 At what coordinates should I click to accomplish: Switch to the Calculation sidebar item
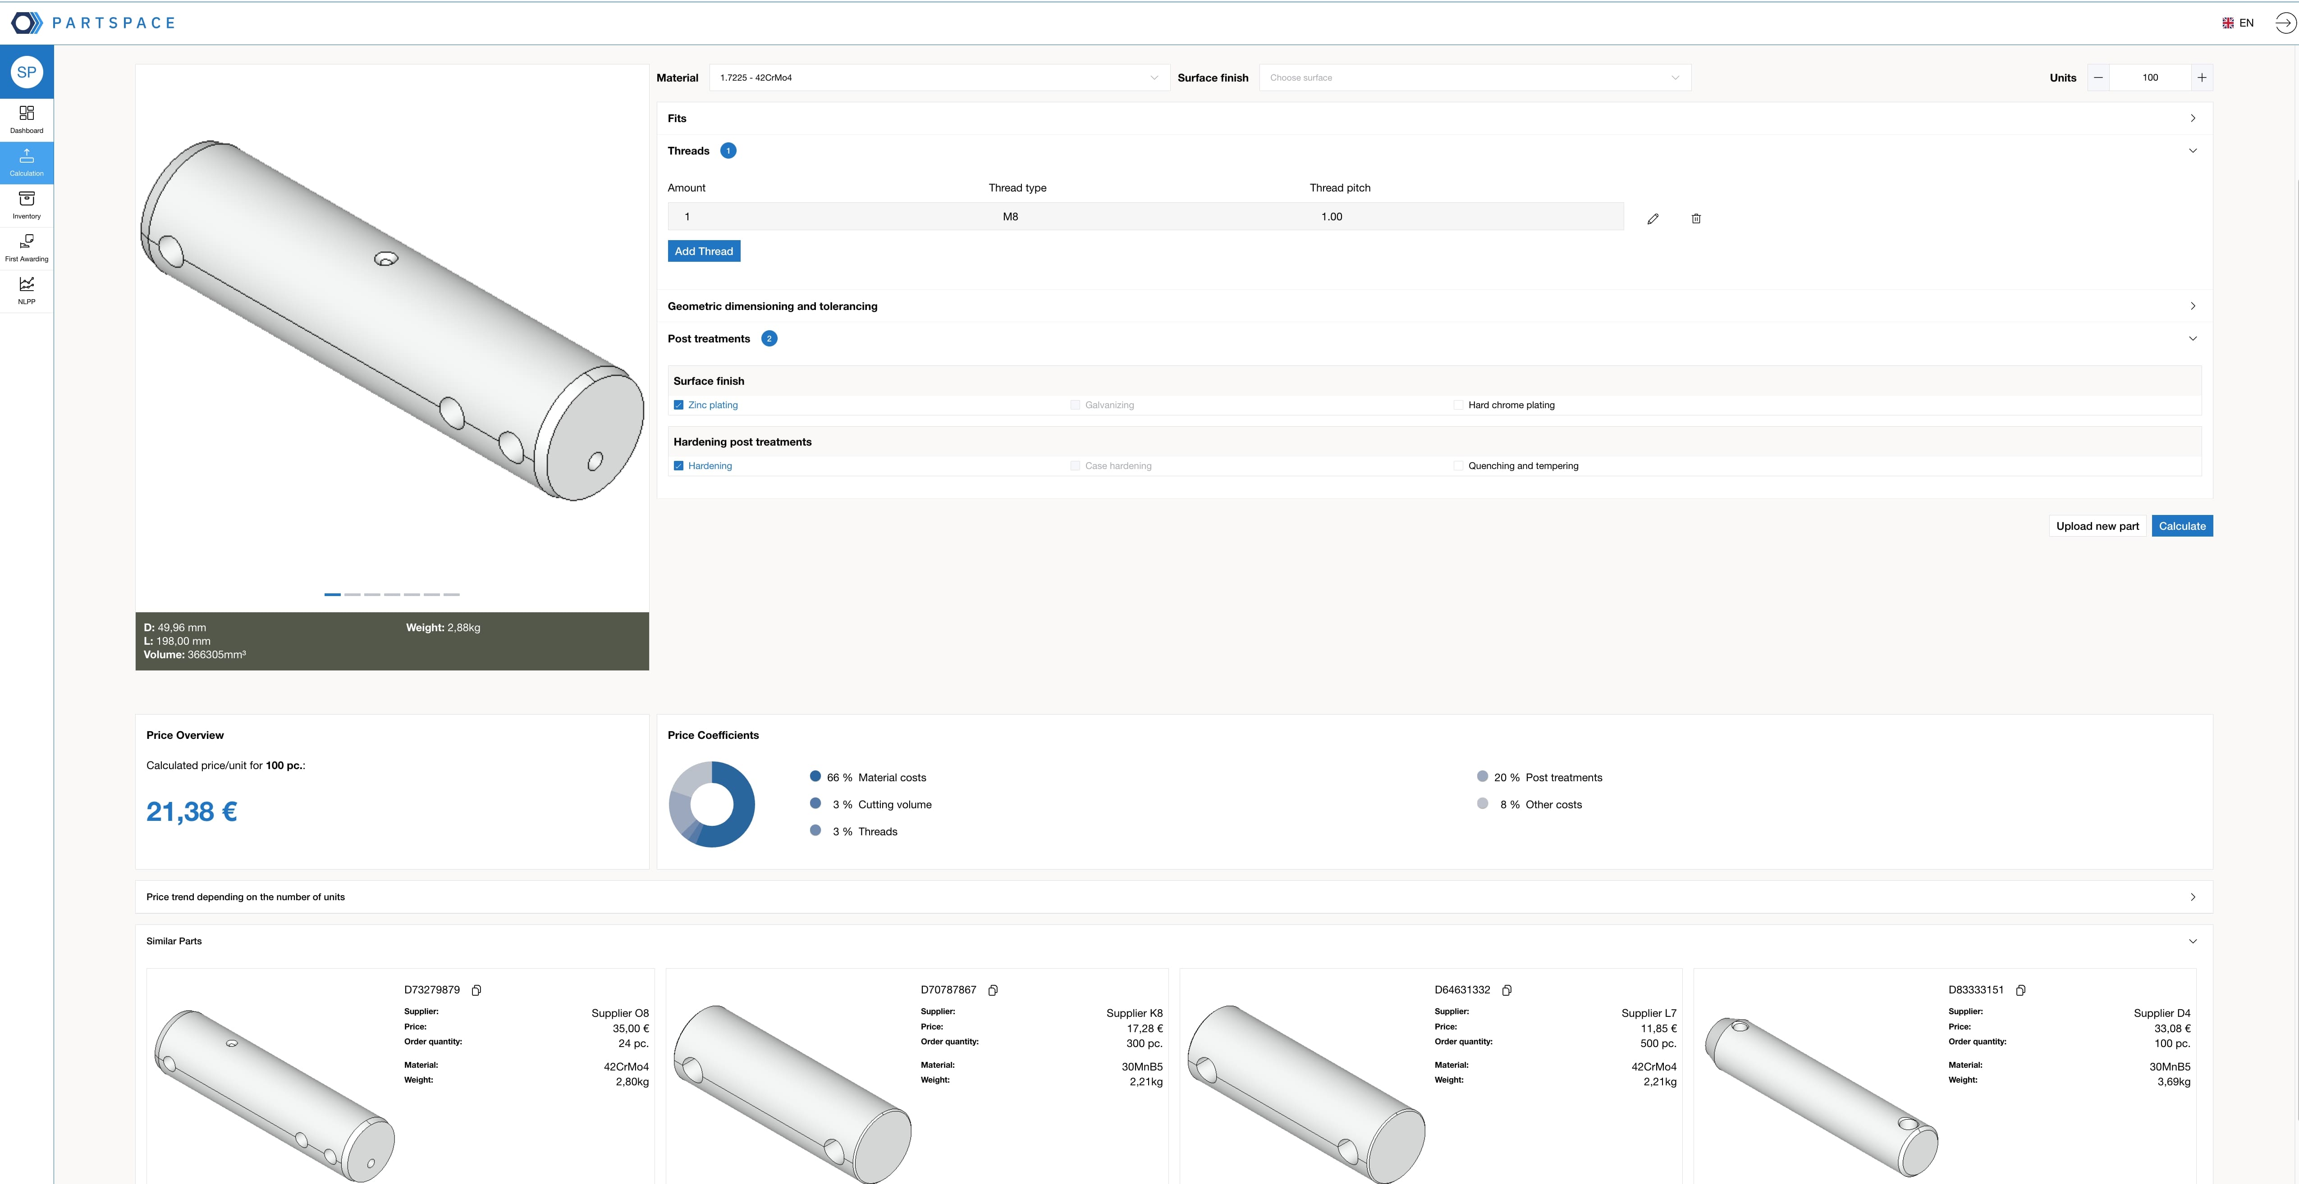(x=27, y=162)
